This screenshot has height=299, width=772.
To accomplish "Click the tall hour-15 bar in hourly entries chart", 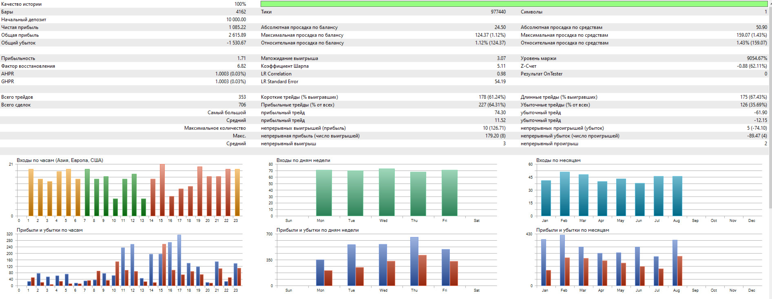I will 162,190.
